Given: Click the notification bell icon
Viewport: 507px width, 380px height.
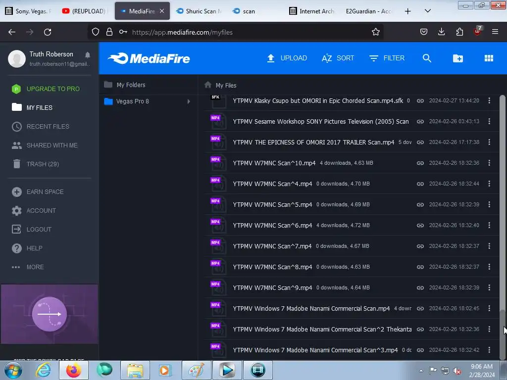Looking at the screenshot, I should point(88,54).
